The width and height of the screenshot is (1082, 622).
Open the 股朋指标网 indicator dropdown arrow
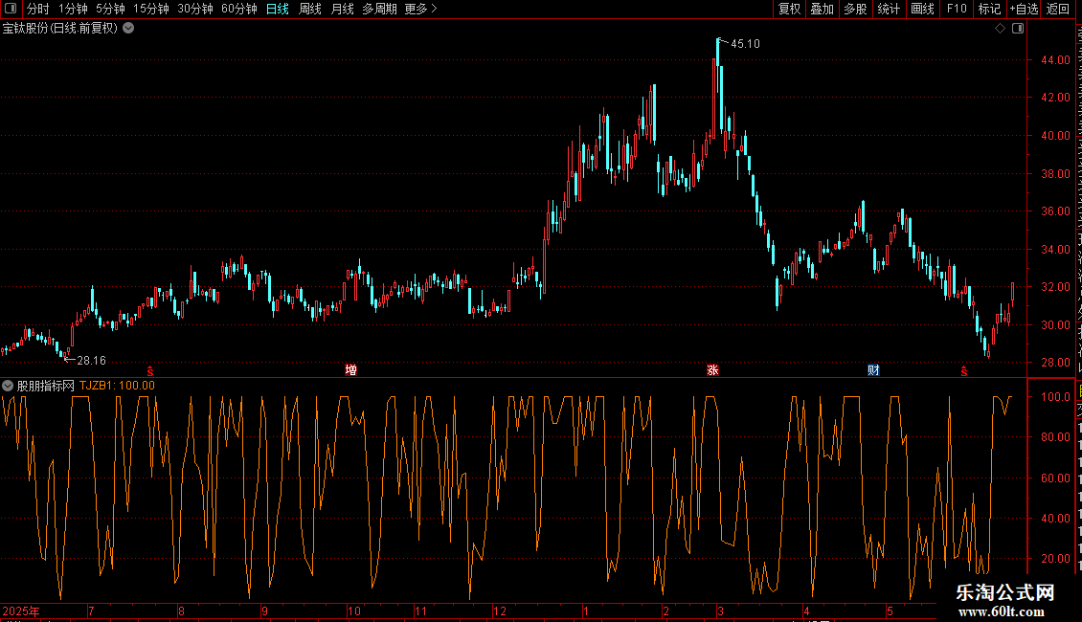point(8,386)
